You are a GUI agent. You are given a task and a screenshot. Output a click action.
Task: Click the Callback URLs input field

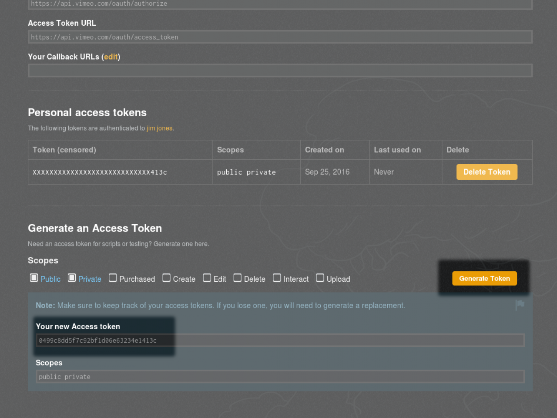(x=280, y=71)
